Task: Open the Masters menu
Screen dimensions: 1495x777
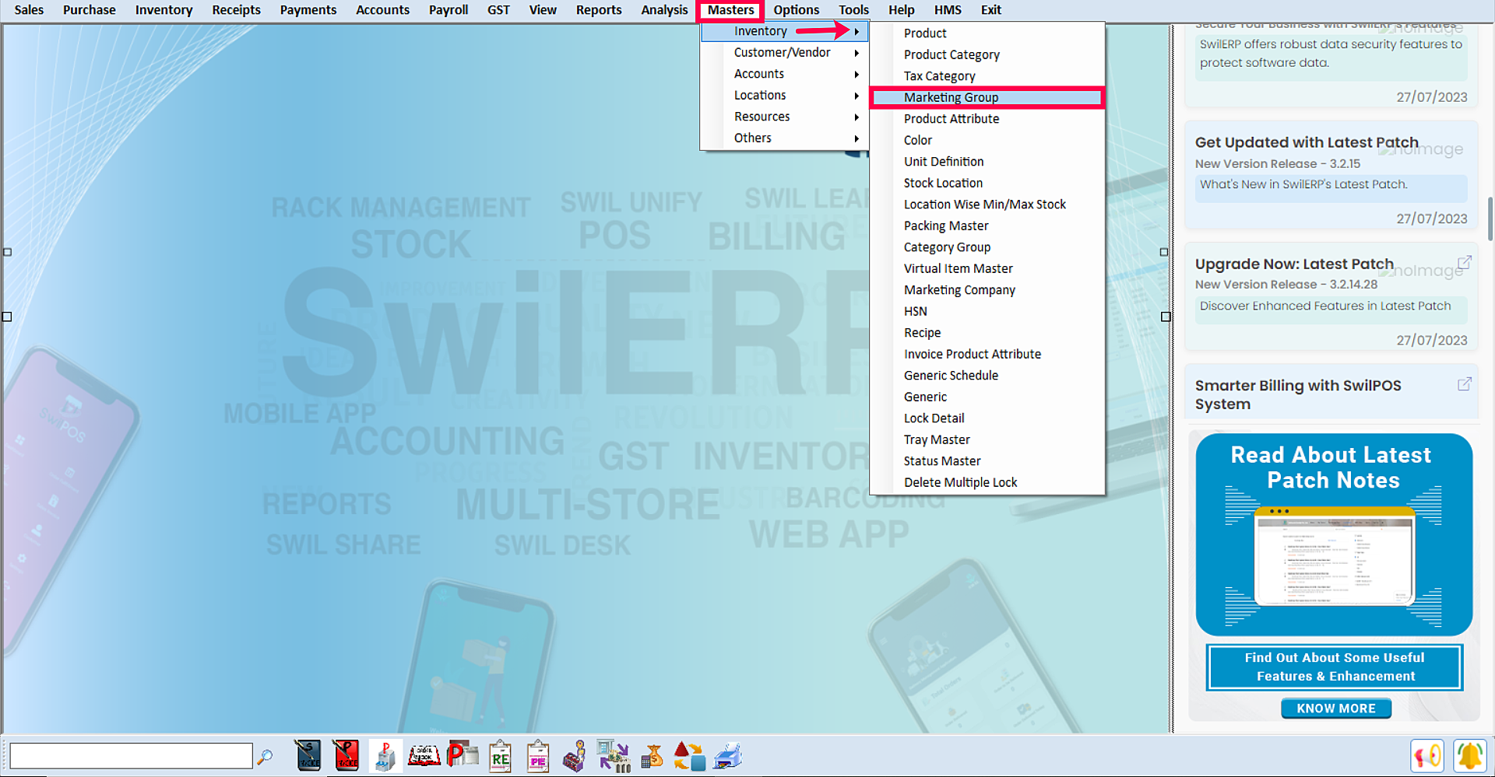Action: tap(730, 10)
